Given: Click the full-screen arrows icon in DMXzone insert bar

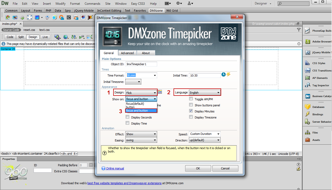Looking at the screenshot, I should (x=30, y=17).
